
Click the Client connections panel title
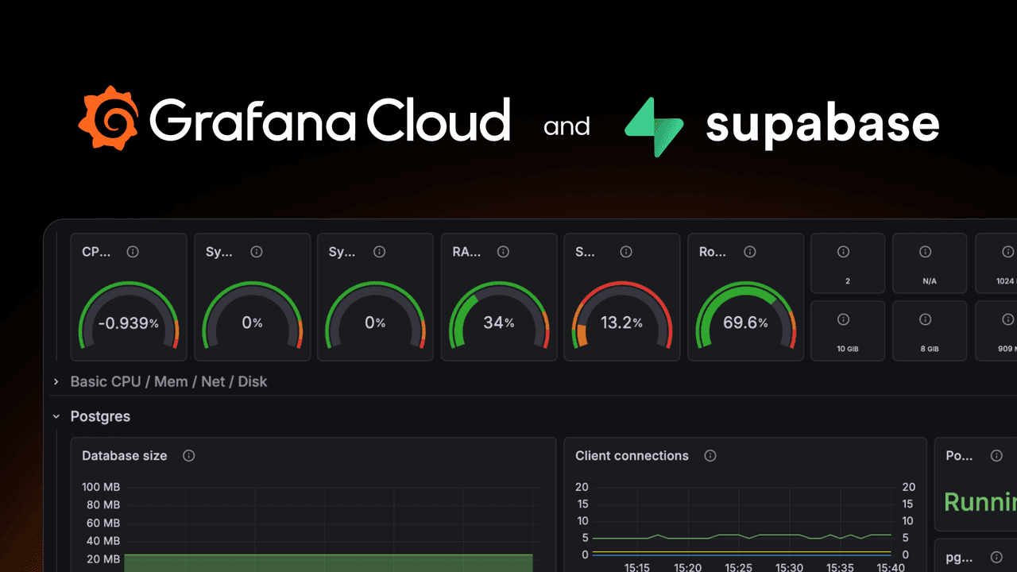coord(632,456)
